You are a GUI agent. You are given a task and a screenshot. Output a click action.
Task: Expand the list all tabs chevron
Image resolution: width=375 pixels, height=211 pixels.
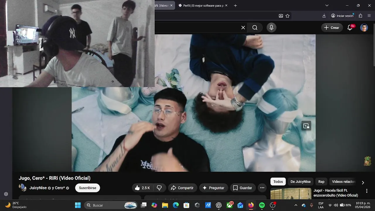coord(327,6)
